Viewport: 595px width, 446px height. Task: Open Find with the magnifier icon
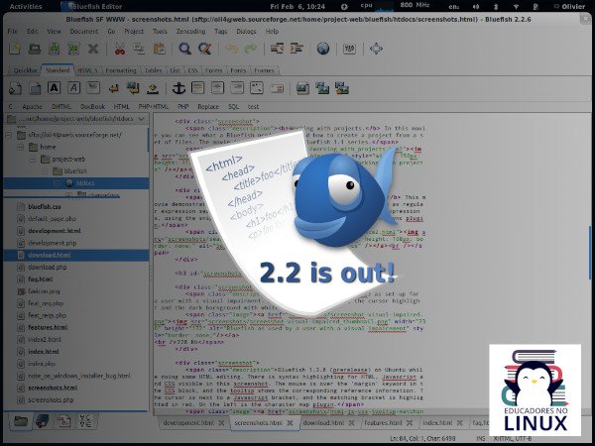pos(184,49)
